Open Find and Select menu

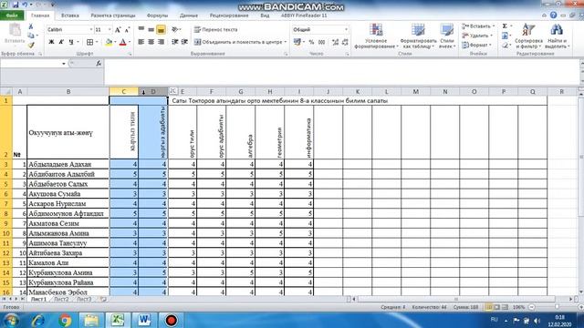558,36
